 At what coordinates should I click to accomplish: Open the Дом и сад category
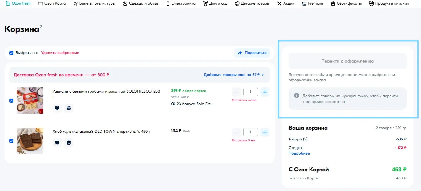tap(215, 3)
